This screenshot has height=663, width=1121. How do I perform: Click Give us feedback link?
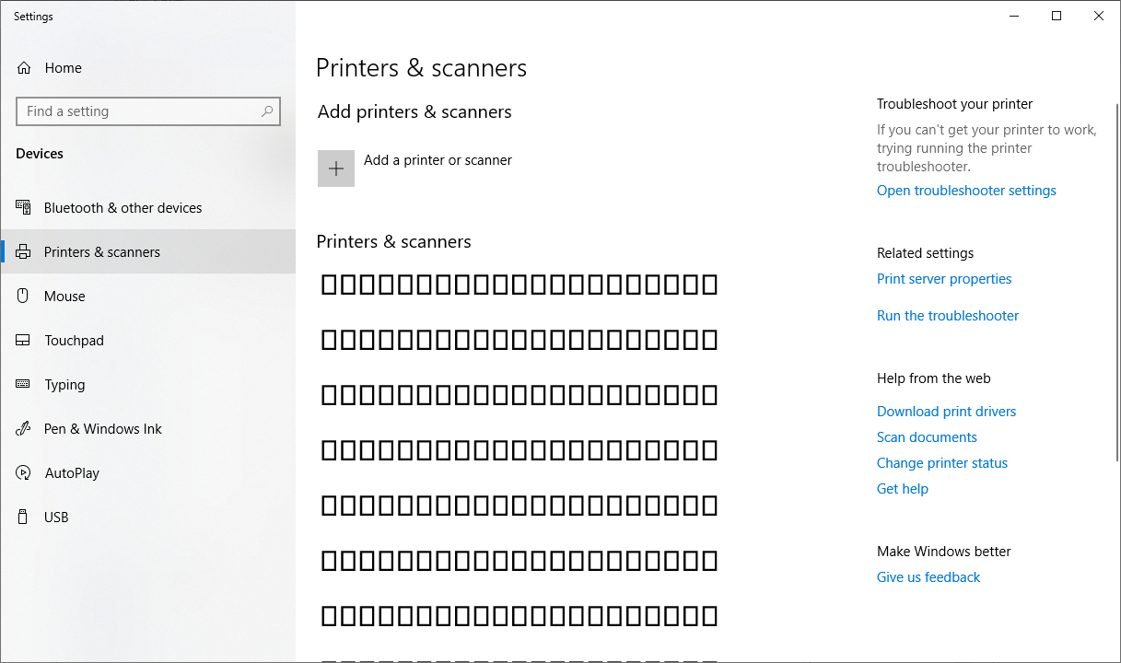tap(928, 577)
